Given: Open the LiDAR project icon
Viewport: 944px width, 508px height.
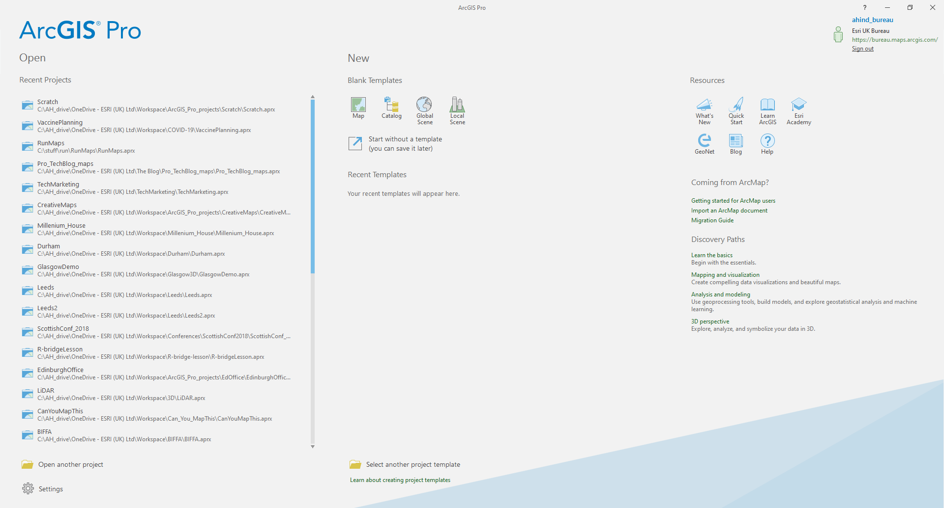Looking at the screenshot, I should [x=28, y=394].
